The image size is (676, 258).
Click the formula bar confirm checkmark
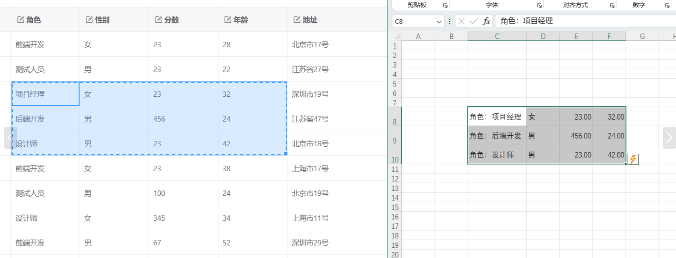(474, 21)
